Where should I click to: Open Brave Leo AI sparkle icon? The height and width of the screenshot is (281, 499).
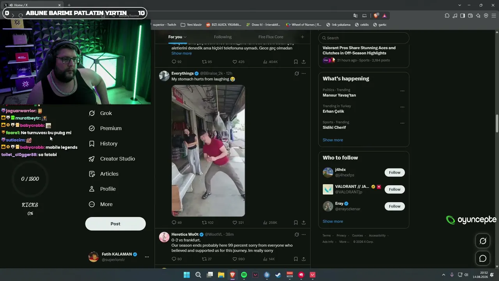[478, 16]
